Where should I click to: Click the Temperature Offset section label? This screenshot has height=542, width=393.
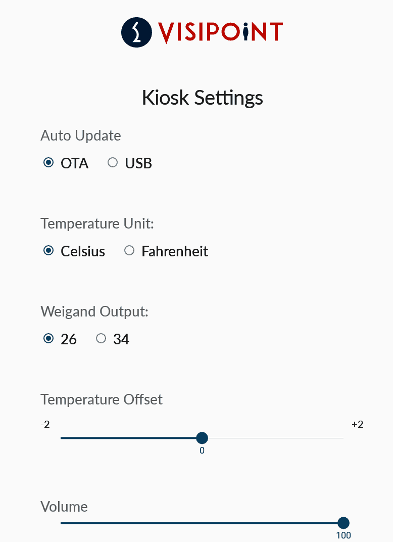pos(102,399)
